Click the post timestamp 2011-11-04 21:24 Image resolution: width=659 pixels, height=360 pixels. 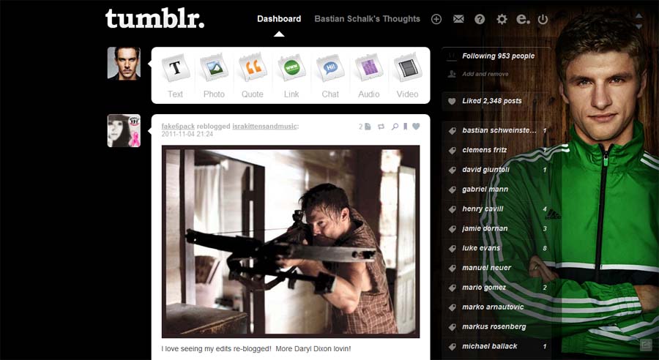(187, 134)
